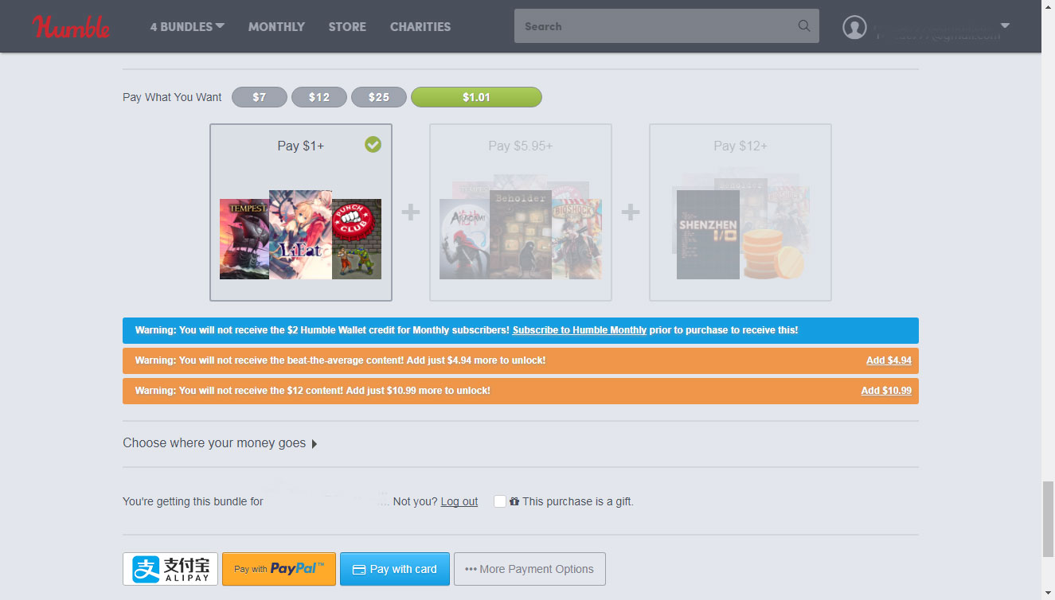Click the magnifier icon in the search bar
The height and width of the screenshot is (600, 1055).
click(804, 26)
